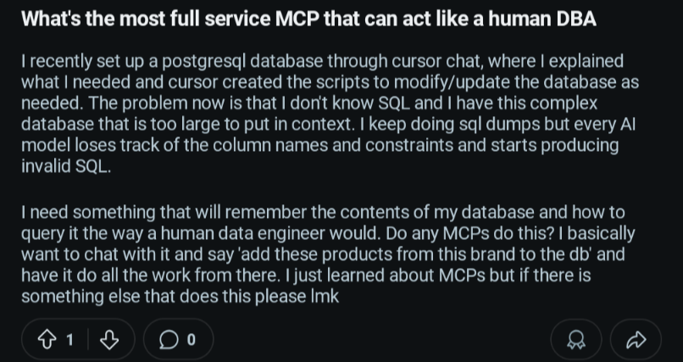683x362 pixels.
Task: Click the vote score number 1
Action: tap(70, 340)
